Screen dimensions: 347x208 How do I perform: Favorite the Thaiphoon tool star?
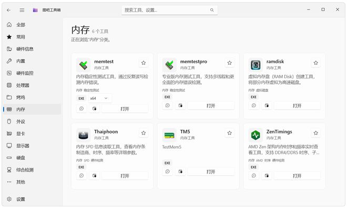pos(144,133)
